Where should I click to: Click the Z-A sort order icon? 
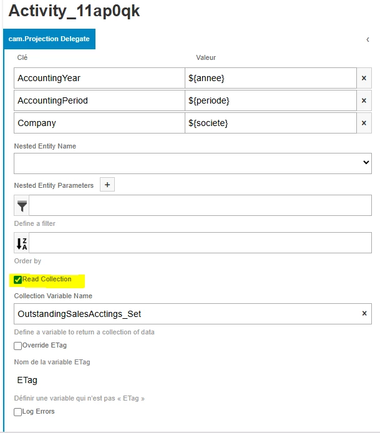tap(22, 243)
